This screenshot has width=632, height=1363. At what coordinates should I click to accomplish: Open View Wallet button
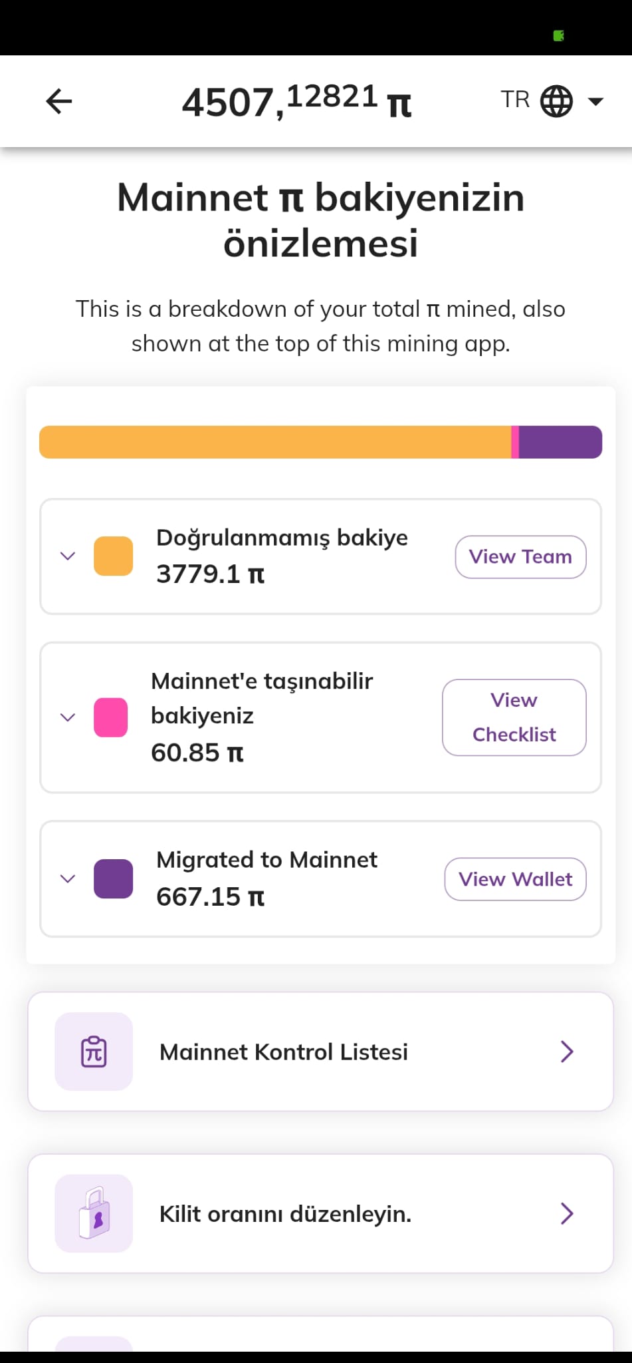pyautogui.click(x=515, y=879)
